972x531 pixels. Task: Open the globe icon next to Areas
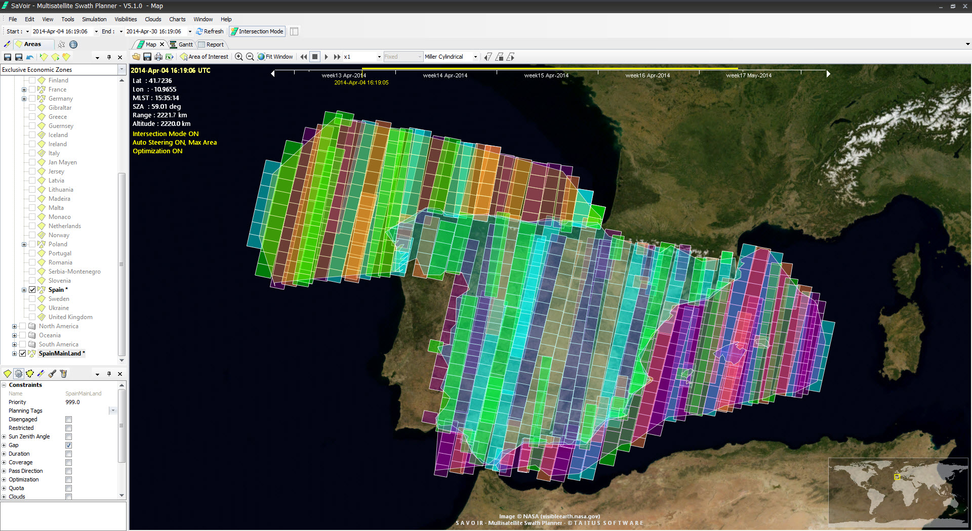pyautogui.click(x=73, y=45)
